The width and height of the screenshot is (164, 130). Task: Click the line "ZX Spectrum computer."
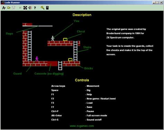point(120,38)
